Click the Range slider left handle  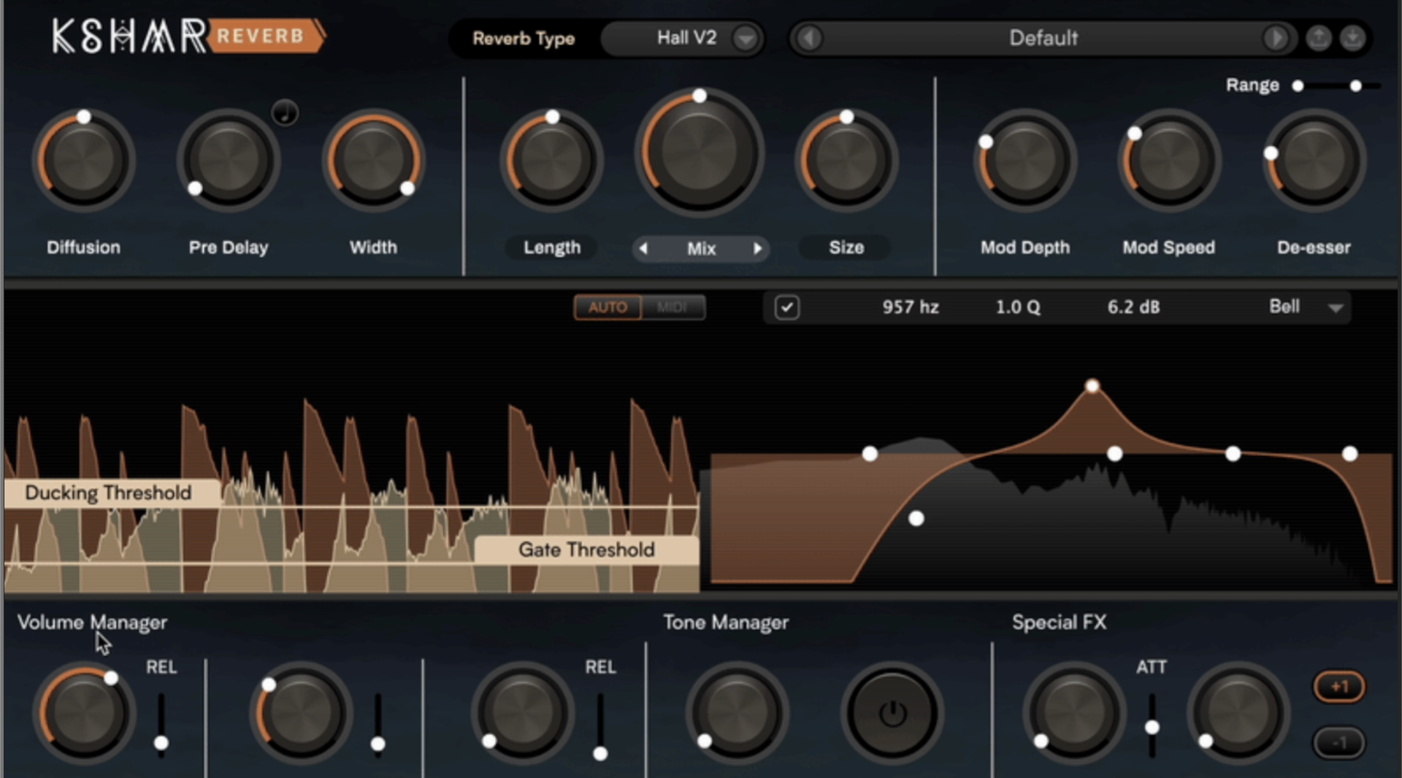1298,86
